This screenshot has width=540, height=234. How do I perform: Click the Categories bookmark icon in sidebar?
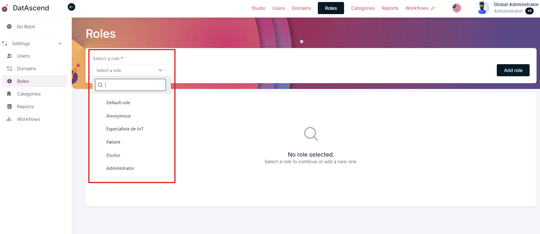(9, 94)
